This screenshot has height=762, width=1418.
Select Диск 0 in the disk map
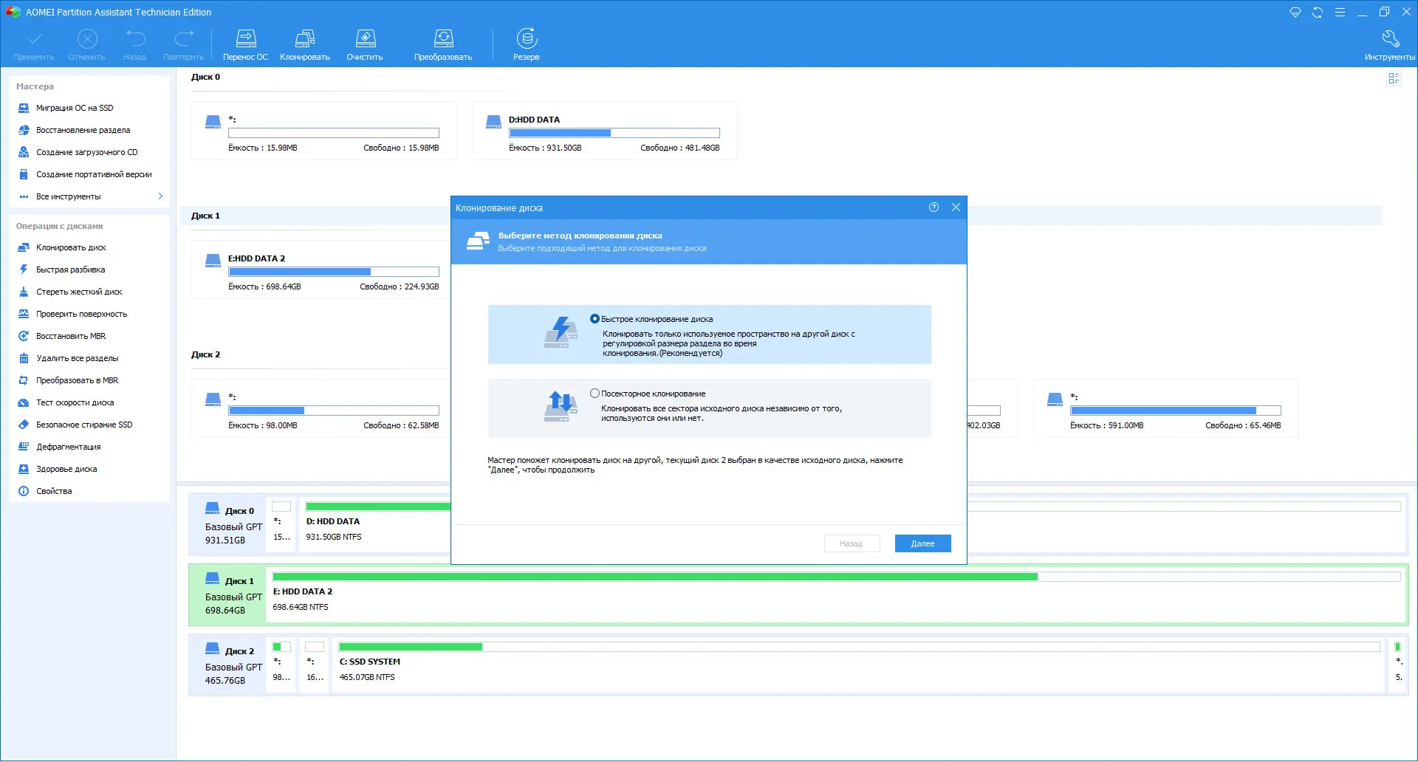(x=227, y=525)
